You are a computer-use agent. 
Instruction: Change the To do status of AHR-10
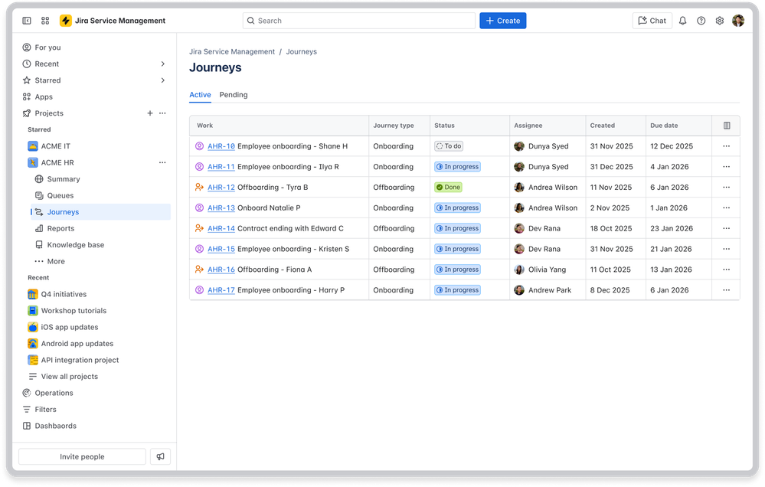(x=449, y=146)
